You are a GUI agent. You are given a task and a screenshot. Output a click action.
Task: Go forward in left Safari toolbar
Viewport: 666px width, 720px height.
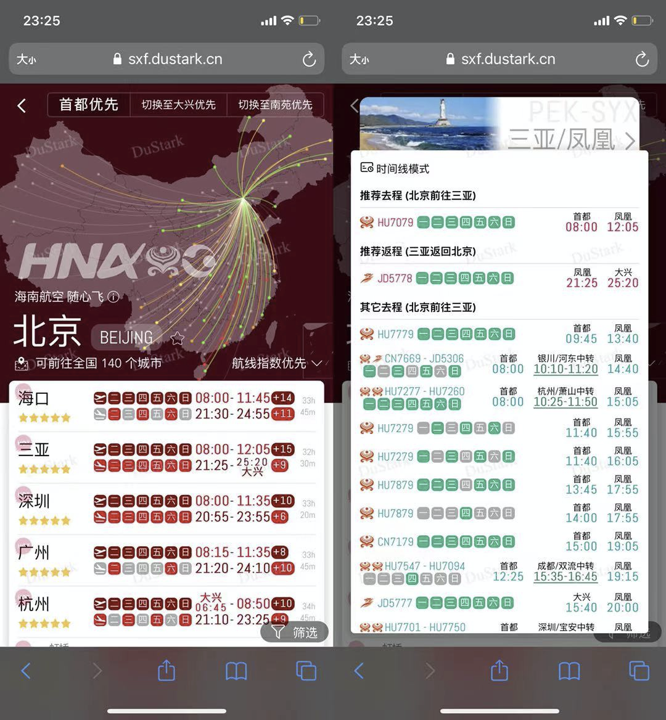click(97, 671)
